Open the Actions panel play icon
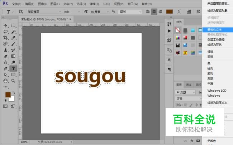This screenshot has height=145, width=233. (169, 31)
